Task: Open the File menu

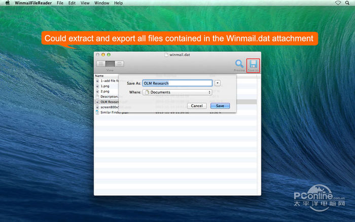Action: click(60, 3)
